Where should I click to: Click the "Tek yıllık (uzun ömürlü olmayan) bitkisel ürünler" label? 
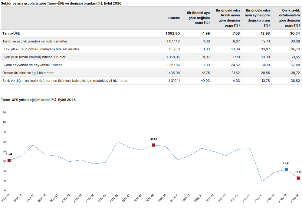pyautogui.click(x=41, y=49)
